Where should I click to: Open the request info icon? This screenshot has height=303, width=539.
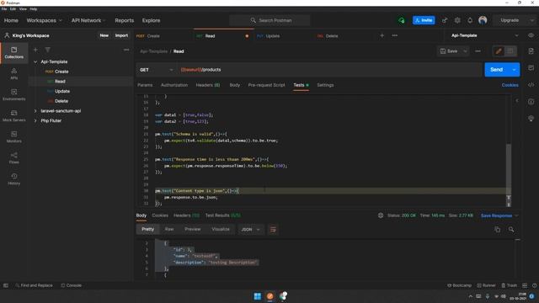pyautogui.click(x=531, y=102)
